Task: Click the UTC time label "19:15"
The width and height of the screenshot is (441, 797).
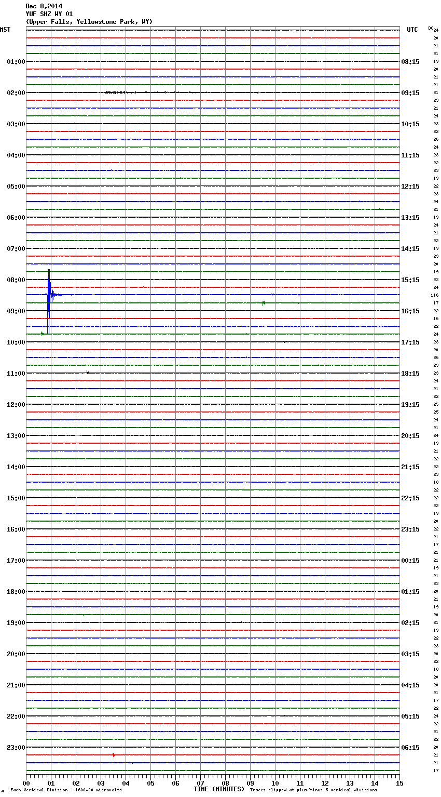Action: click(410, 405)
